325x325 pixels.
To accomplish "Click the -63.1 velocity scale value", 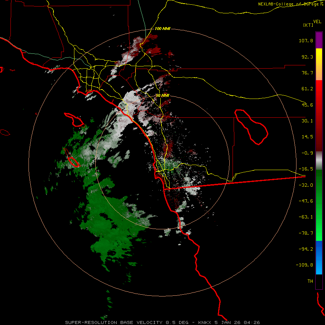I will [306, 217].
